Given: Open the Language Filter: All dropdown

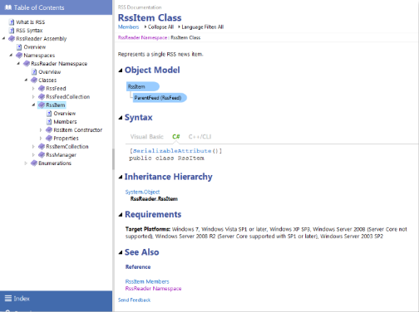Looking at the screenshot, I should (201, 27).
